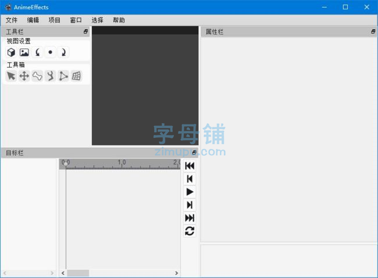Maximize the AnimeEffects window
Image resolution: width=378 pixels, height=278 pixels.
[x=345, y=7]
